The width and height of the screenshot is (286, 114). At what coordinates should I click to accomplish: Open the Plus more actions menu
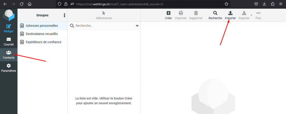[258, 15]
